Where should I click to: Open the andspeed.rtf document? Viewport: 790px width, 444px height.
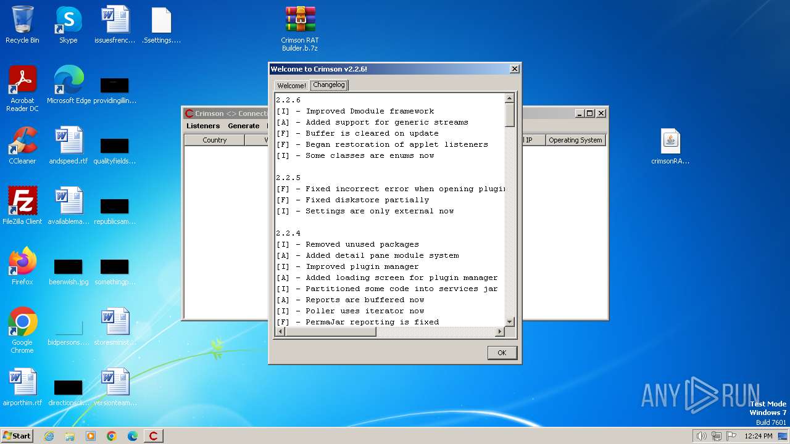[69, 146]
